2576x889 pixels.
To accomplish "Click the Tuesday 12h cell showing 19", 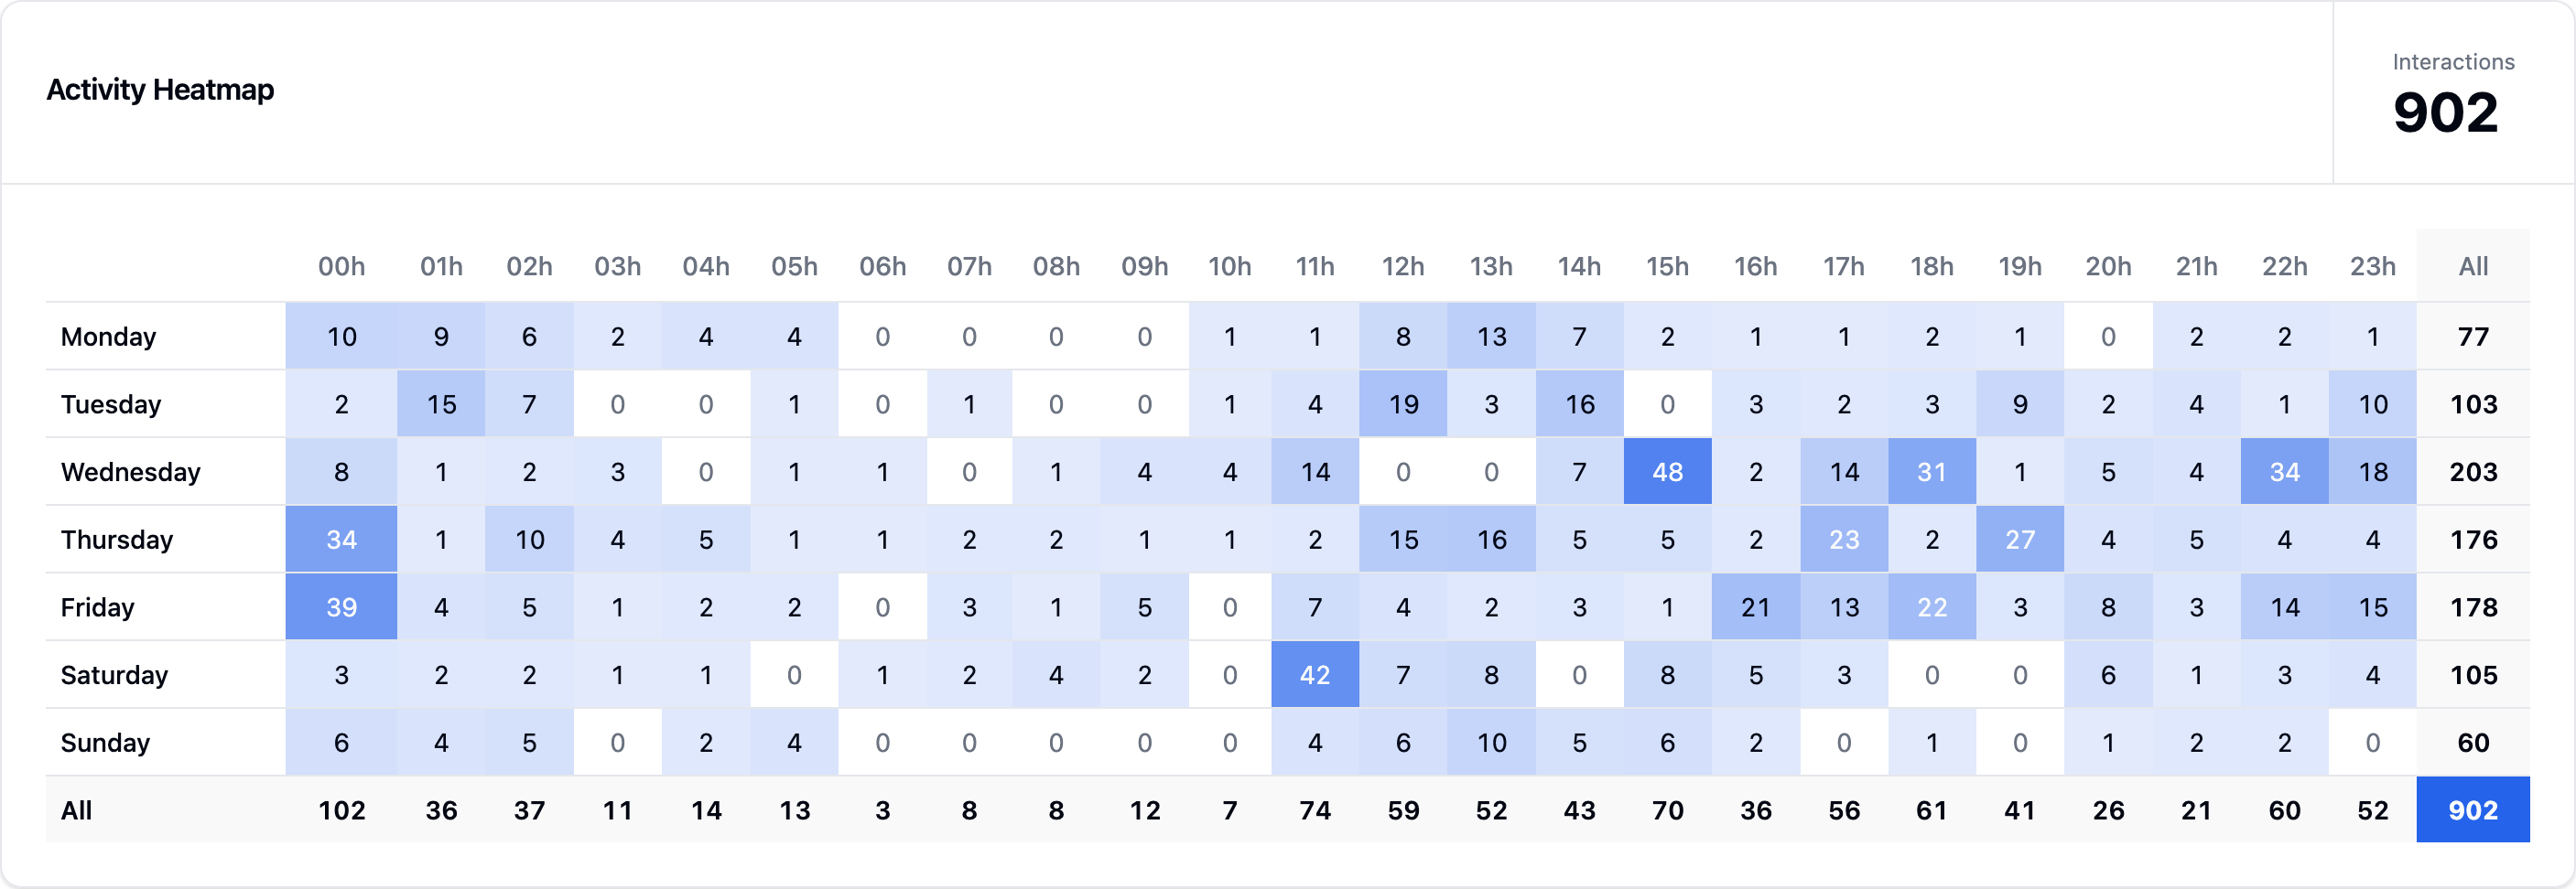I will coord(1403,404).
